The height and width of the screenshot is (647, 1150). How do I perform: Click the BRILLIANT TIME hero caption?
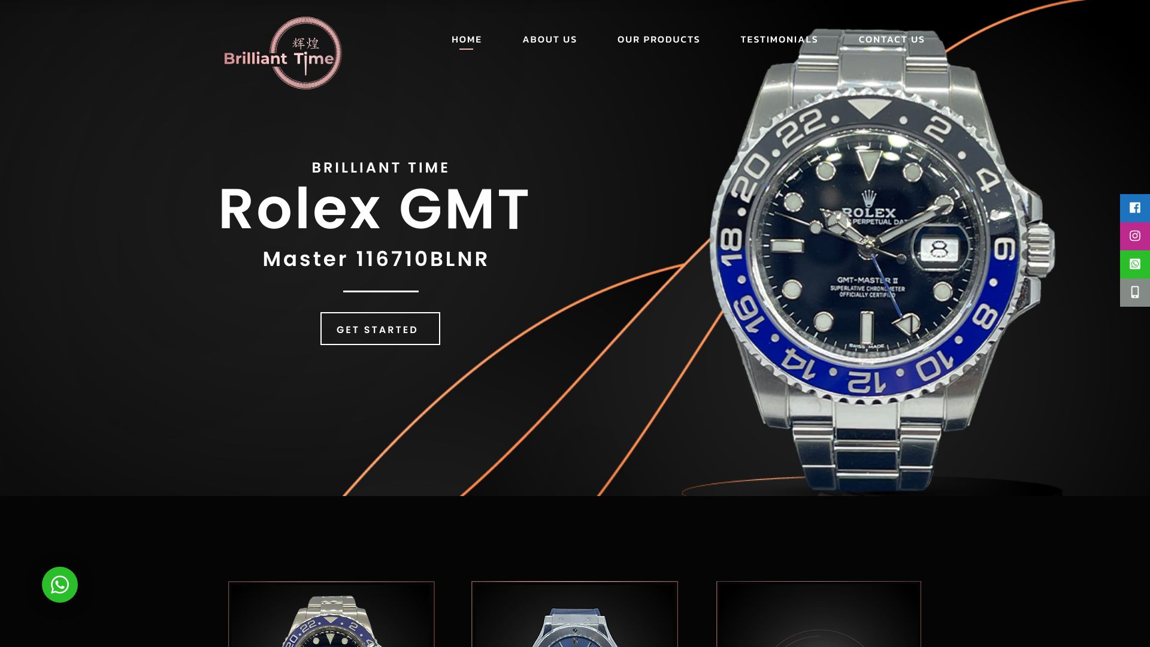[x=380, y=168]
